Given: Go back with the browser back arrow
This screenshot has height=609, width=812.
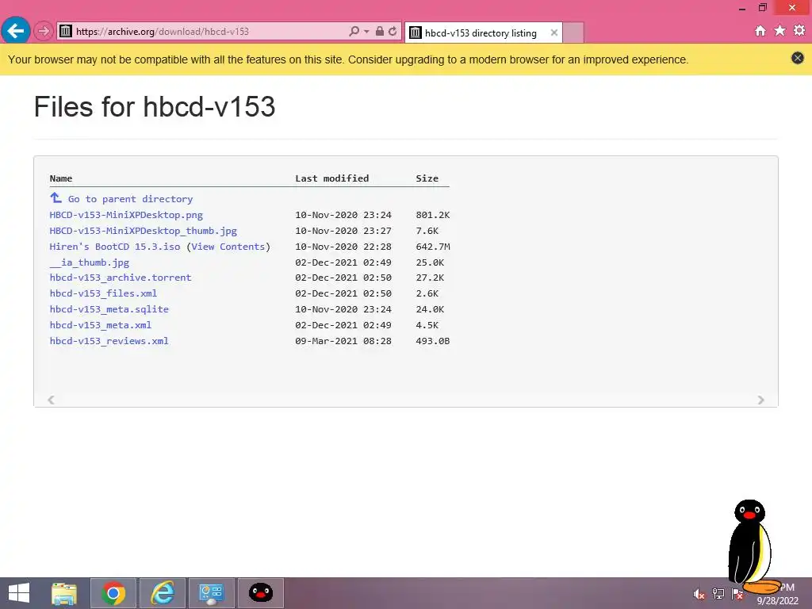Looking at the screenshot, I should click(16, 31).
